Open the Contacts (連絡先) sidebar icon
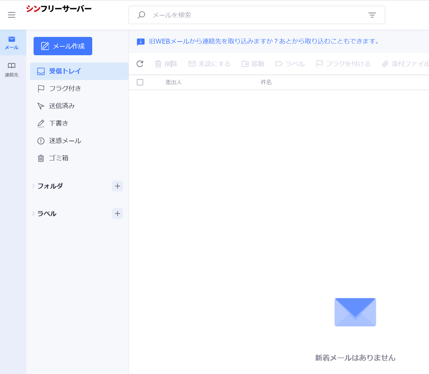The height and width of the screenshot is (374, 429). [x=12, y=70]
